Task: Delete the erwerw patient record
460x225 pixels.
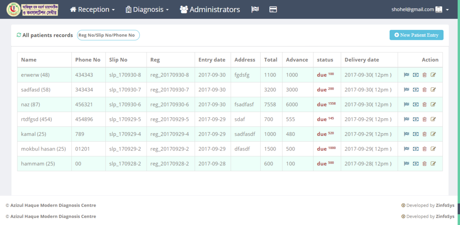Action: point(425,75)
